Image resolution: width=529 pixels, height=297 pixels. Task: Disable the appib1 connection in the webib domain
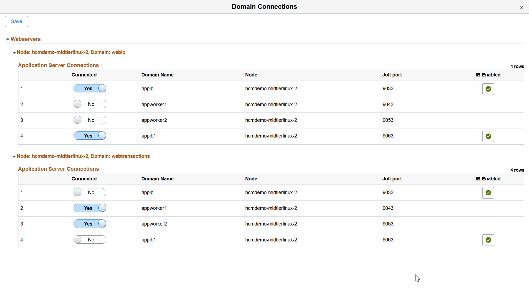(90, 136)
